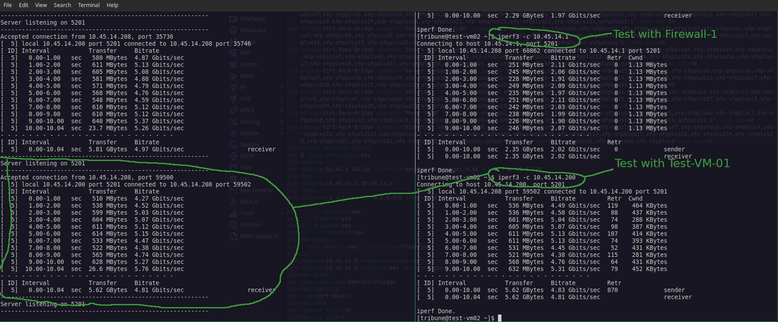This screenshot has width=778, height=322.
Task: Click the Make Supout.rif icon in background sidebar
Action: pyautogui.click(x=233, y=236)
